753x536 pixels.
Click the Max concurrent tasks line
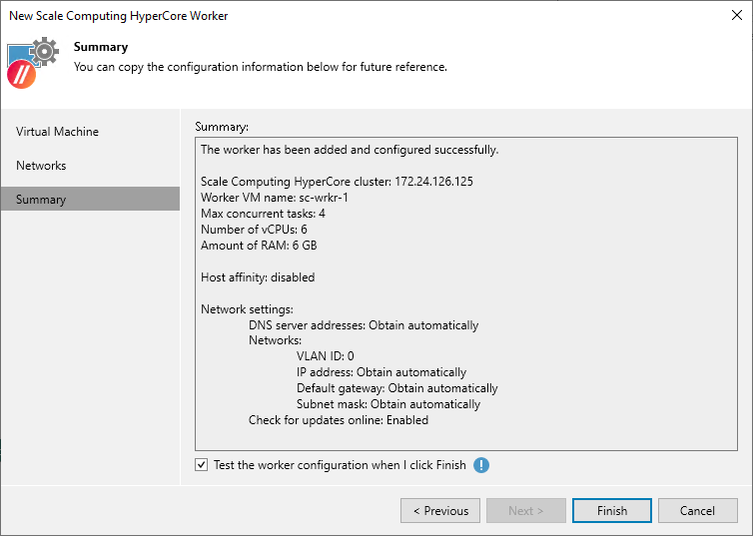coord(263,214)
